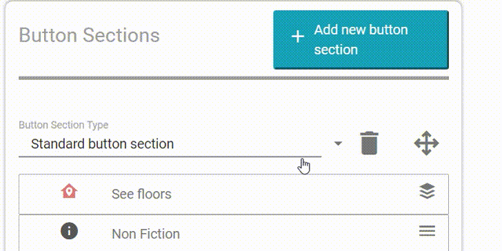The height and width of the screenshot is (251, 502).
Task: Click the info circle icon beside Non Fiction
Action: click(x=69, y=231)
